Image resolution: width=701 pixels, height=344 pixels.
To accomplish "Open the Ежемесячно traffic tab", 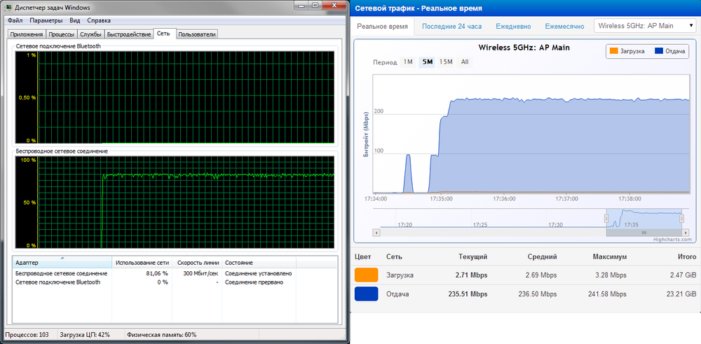I will point(564,27).
